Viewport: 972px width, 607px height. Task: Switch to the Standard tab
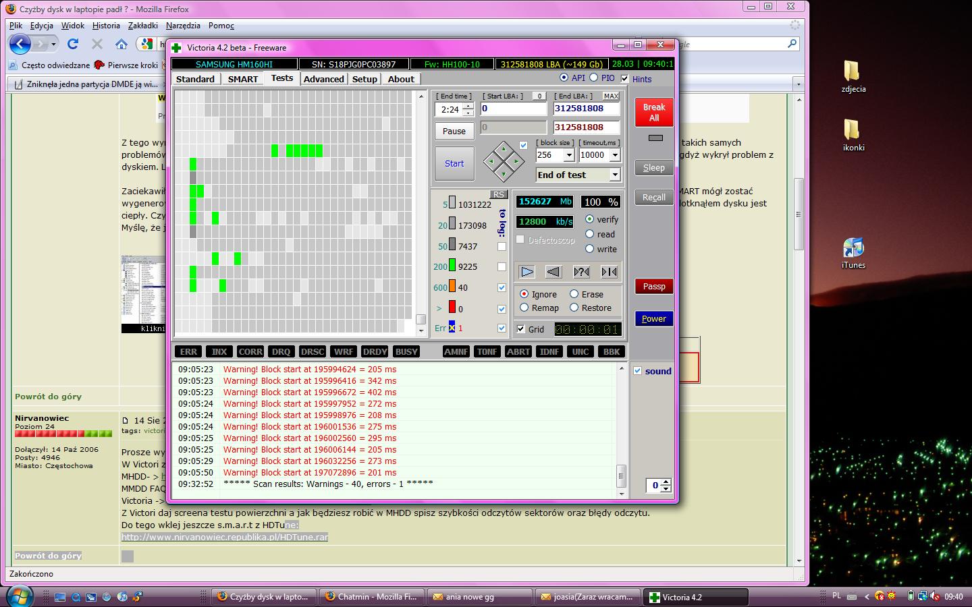pos(195,79)
